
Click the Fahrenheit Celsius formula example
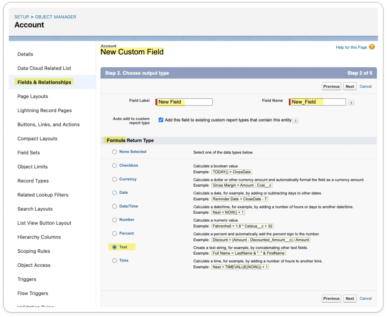[243, 226]
